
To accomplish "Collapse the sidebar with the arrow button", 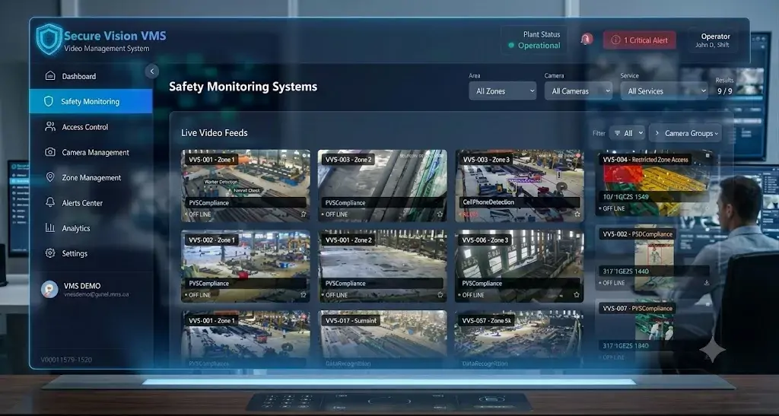I will click(152, 71).
